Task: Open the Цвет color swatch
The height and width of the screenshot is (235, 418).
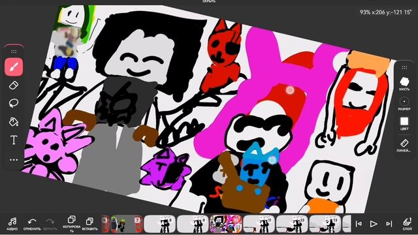Action: click(404, 123)
